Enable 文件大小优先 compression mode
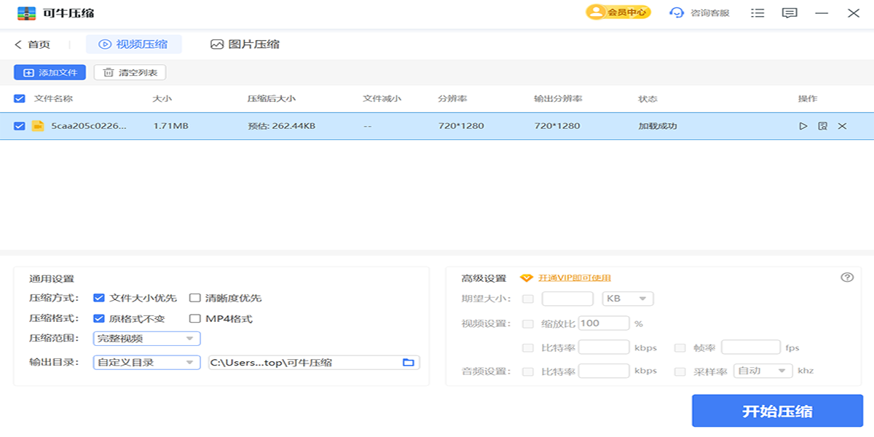The height and width of the screenshot is (437, 874). coord(99,298)
